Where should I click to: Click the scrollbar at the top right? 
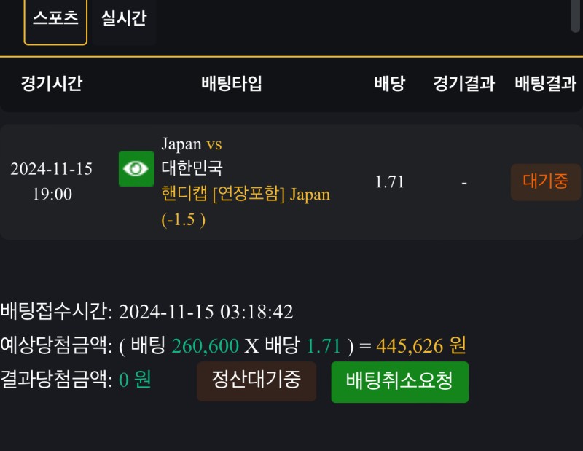tap(575, 15)
